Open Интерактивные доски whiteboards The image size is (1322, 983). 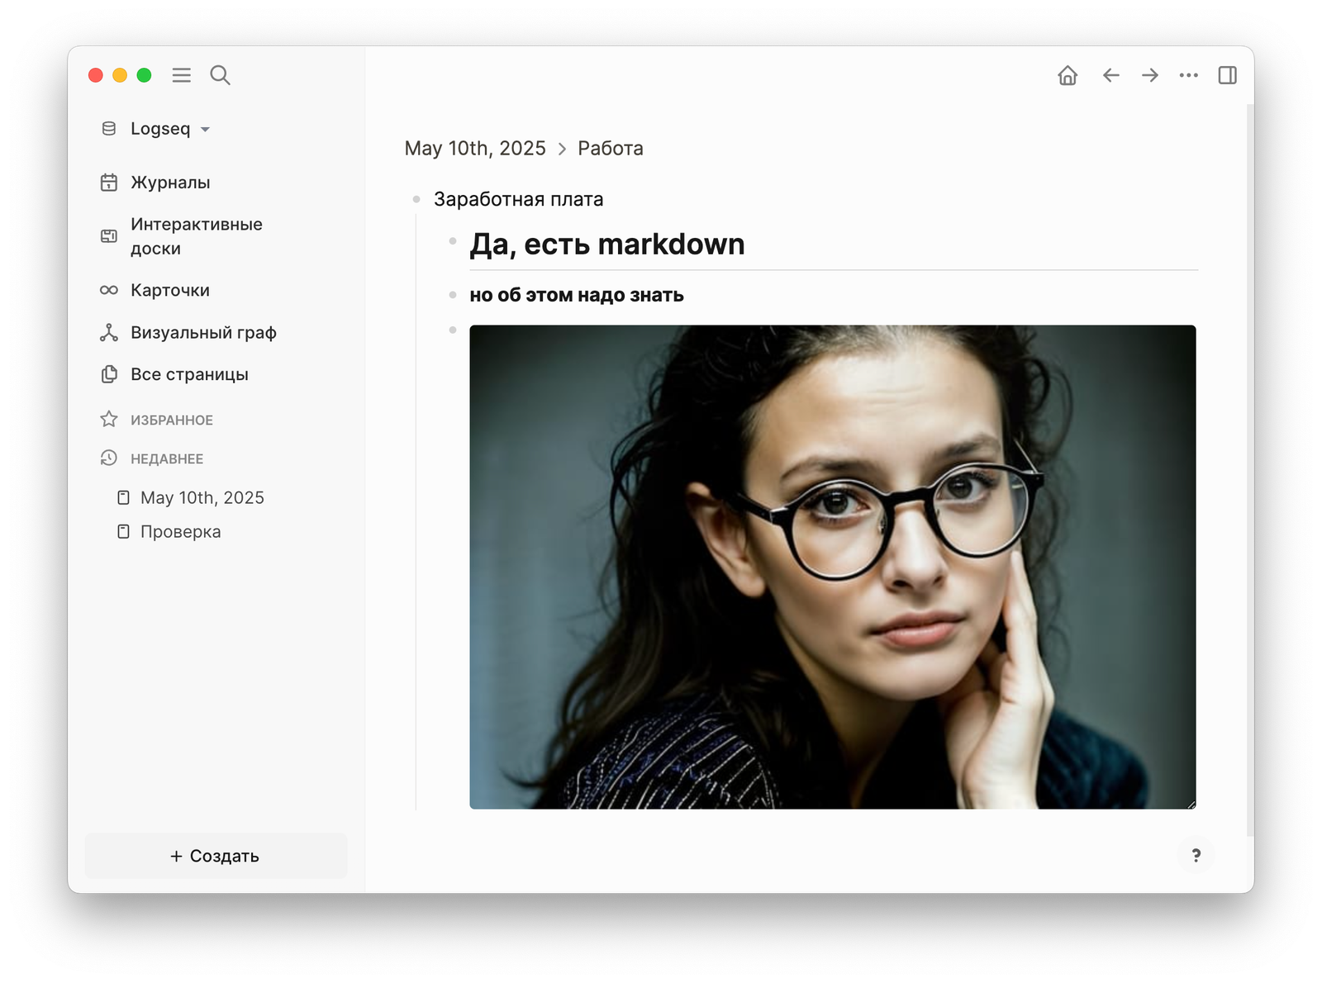[196, 236]
